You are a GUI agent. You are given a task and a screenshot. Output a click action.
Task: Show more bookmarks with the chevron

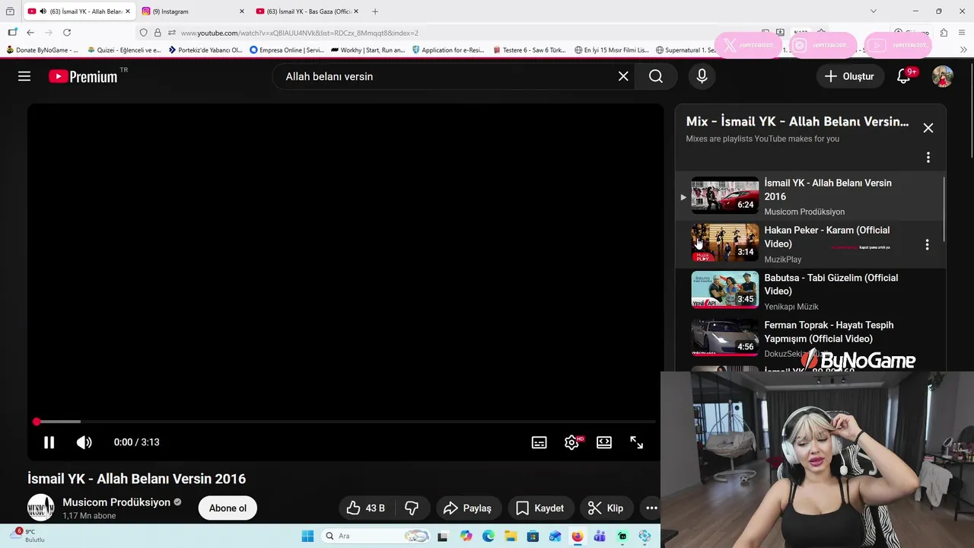pos(963,50)
